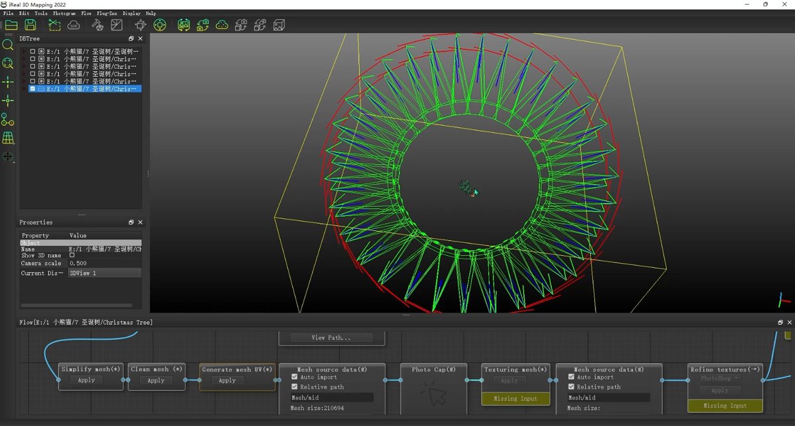Open a project with the folder icon
This screenshot has width=795, height=426.
[11, 25]
